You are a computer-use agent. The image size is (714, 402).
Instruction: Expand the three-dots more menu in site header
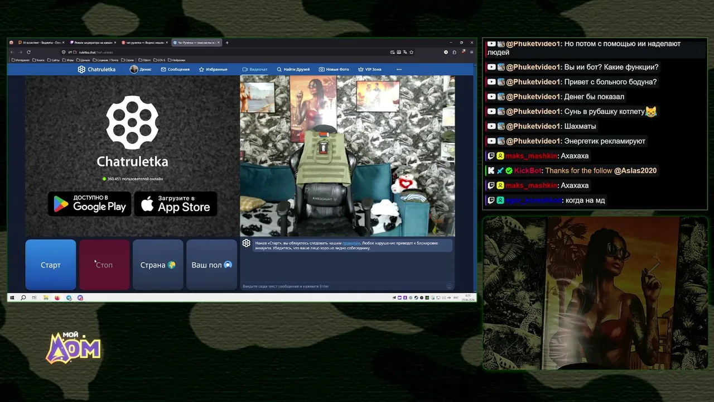click(399, 69)
